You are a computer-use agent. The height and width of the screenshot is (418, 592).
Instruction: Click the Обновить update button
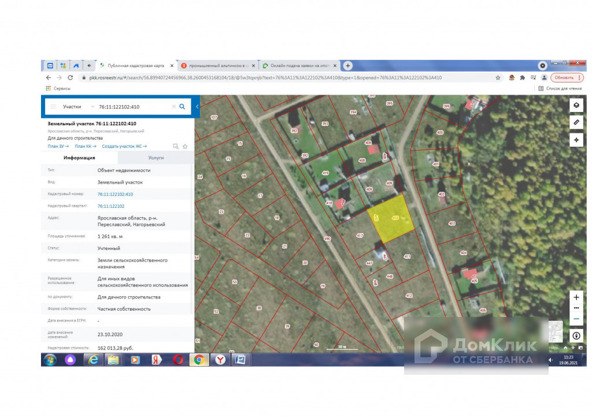point(567,77)
